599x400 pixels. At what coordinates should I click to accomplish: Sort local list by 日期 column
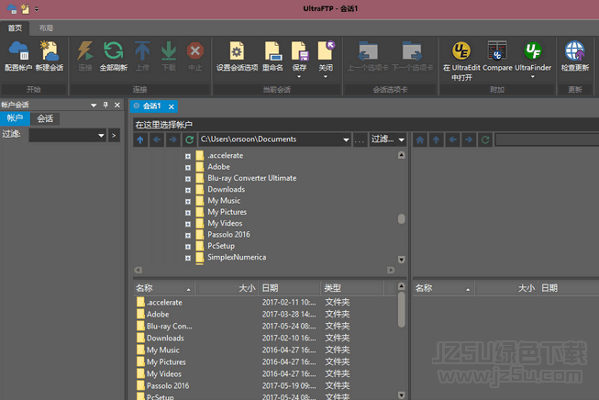click(x=290, y=288)
